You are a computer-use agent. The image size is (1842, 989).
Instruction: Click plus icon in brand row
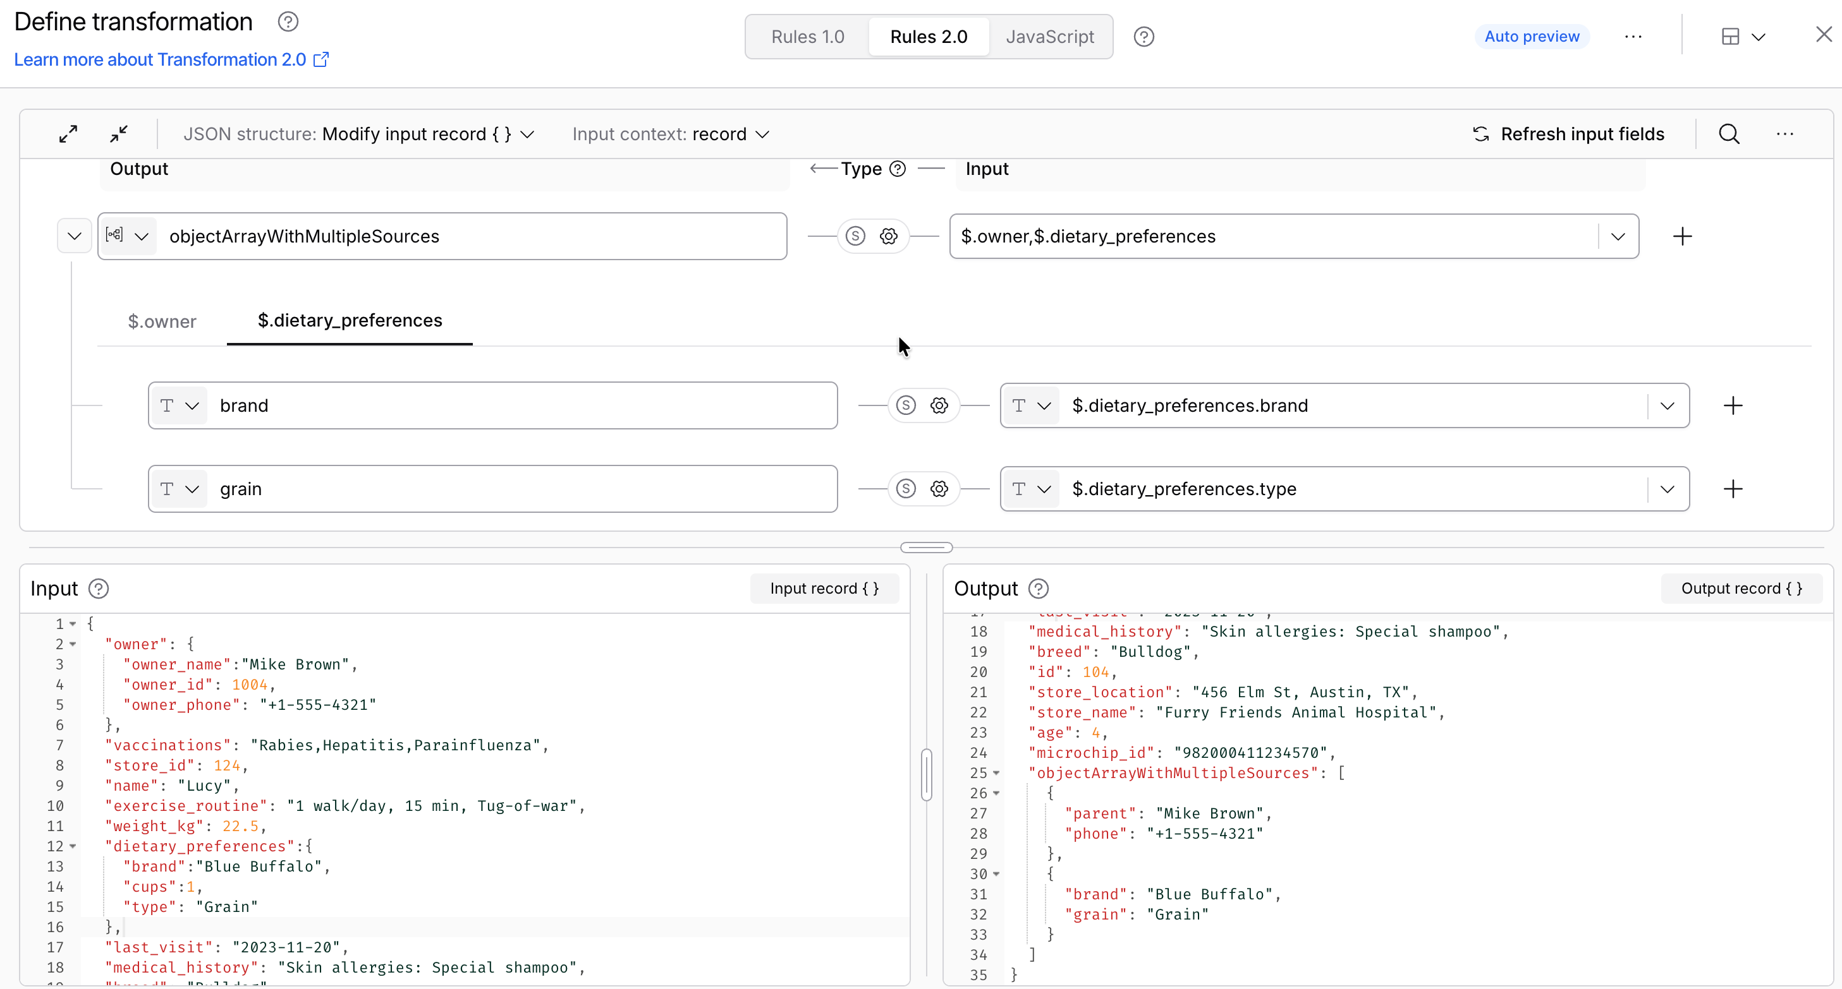click(x=1733, y=405)
